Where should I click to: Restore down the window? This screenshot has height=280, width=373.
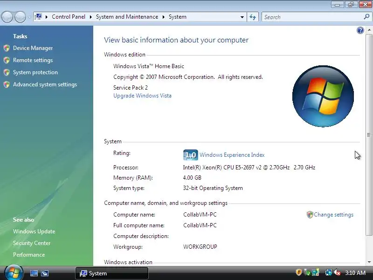[x=351, y=5]
